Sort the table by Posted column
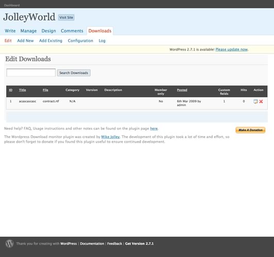274x257 pixels. [x=182, y=90]
